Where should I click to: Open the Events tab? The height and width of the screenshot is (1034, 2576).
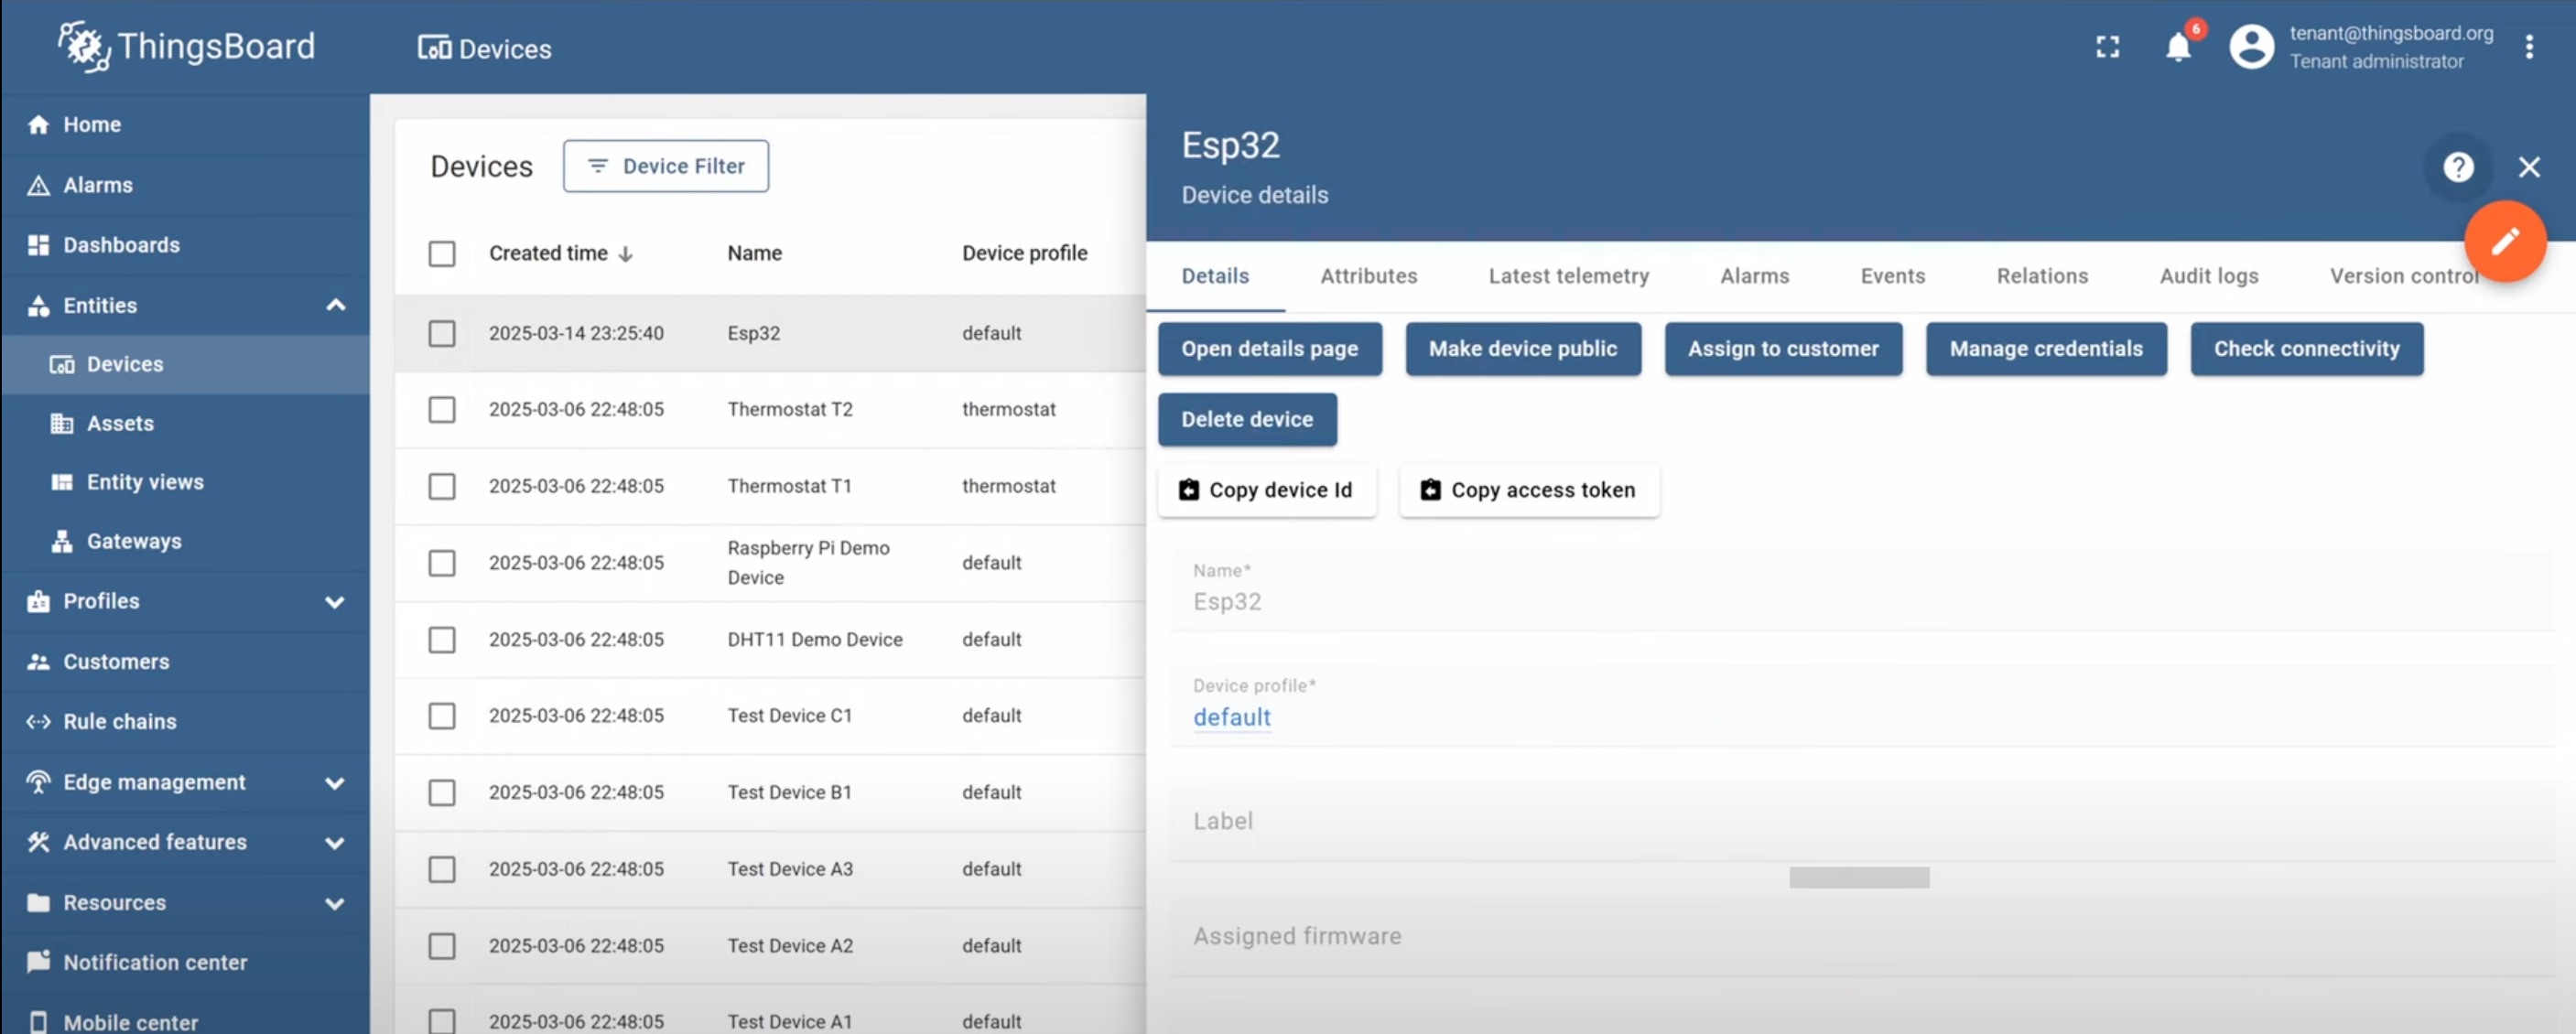coord(1893,276)
